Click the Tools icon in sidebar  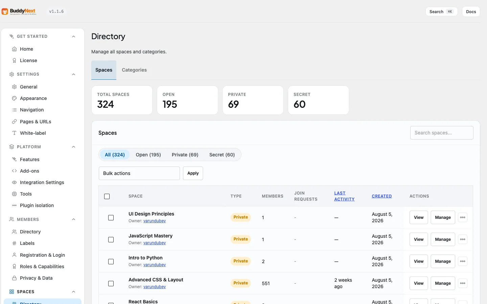(14, 194)
